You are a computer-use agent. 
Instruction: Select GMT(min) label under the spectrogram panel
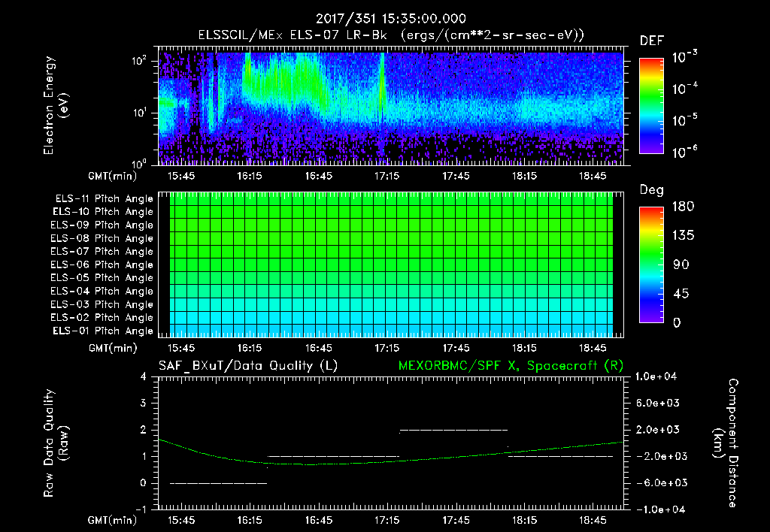[113, 176]
